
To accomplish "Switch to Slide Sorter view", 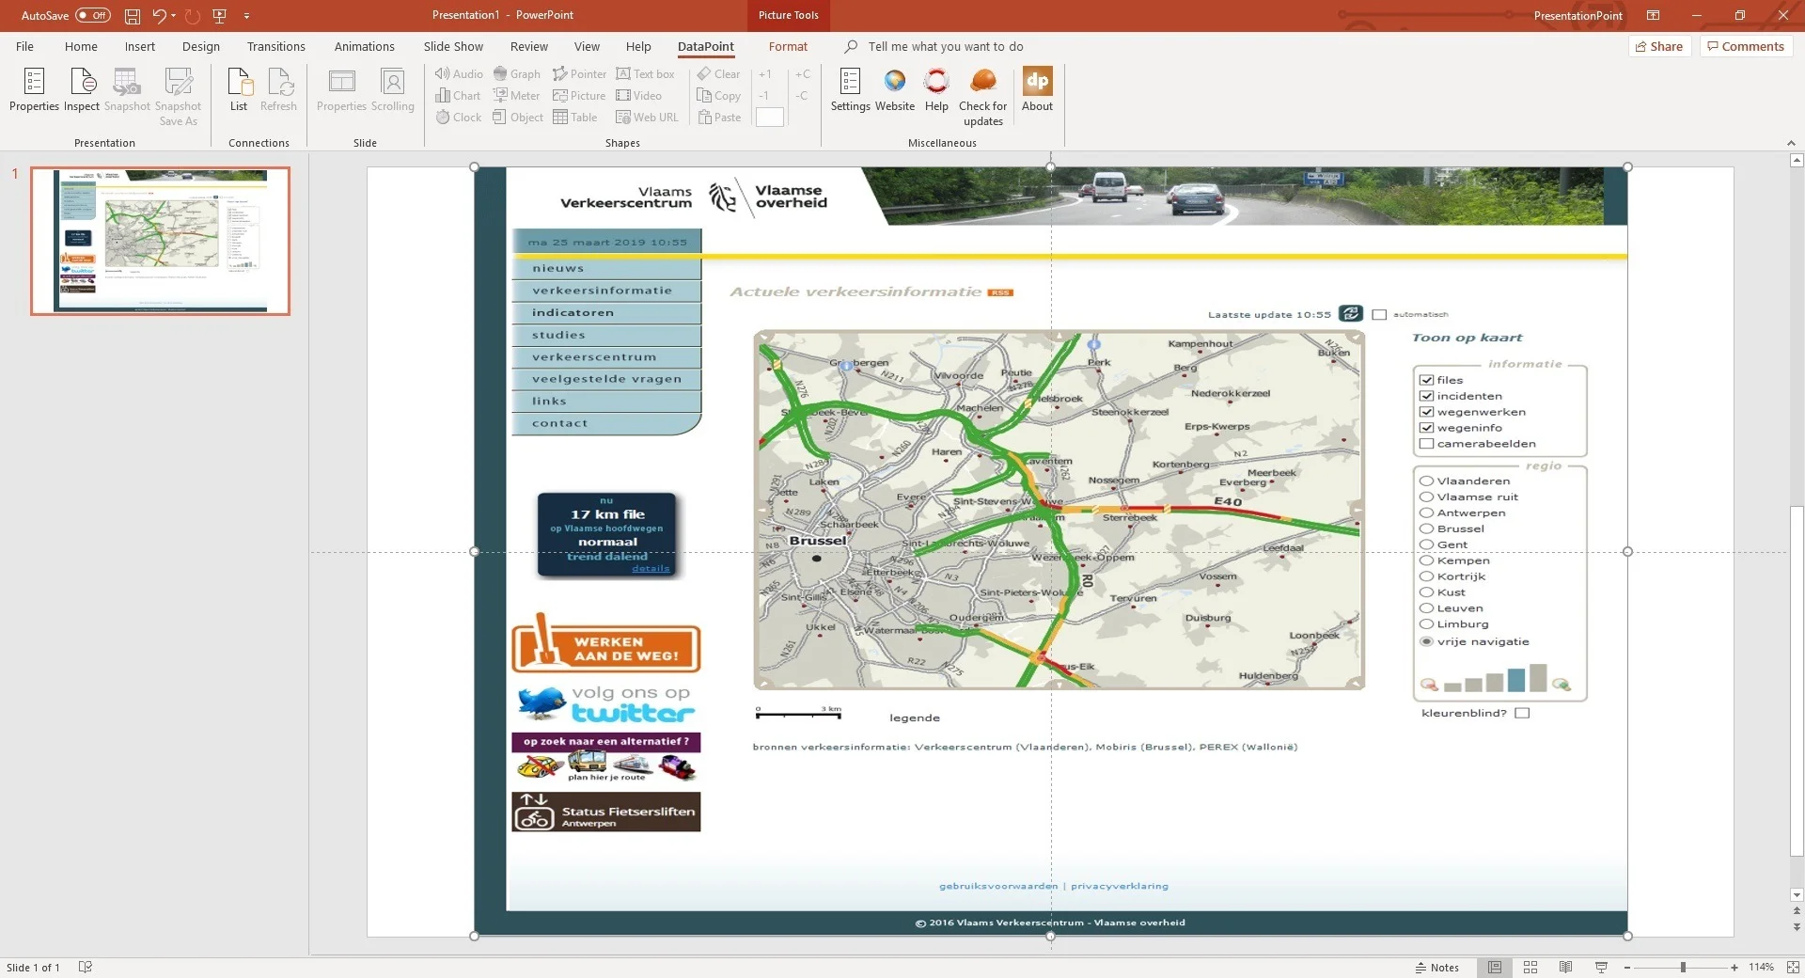I will pyautogui.click(x=1530, y=967).
